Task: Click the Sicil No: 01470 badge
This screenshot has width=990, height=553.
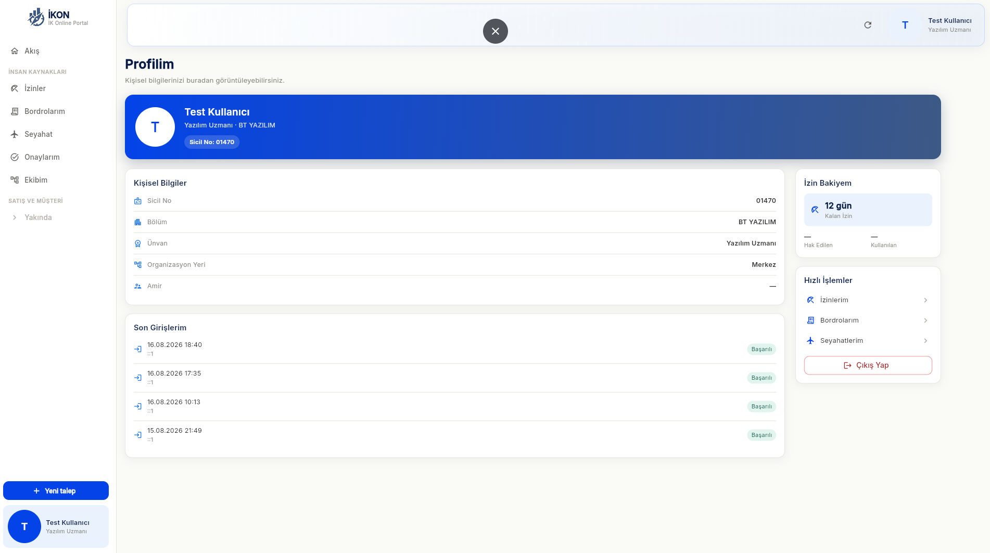Action: pos(212,142)
